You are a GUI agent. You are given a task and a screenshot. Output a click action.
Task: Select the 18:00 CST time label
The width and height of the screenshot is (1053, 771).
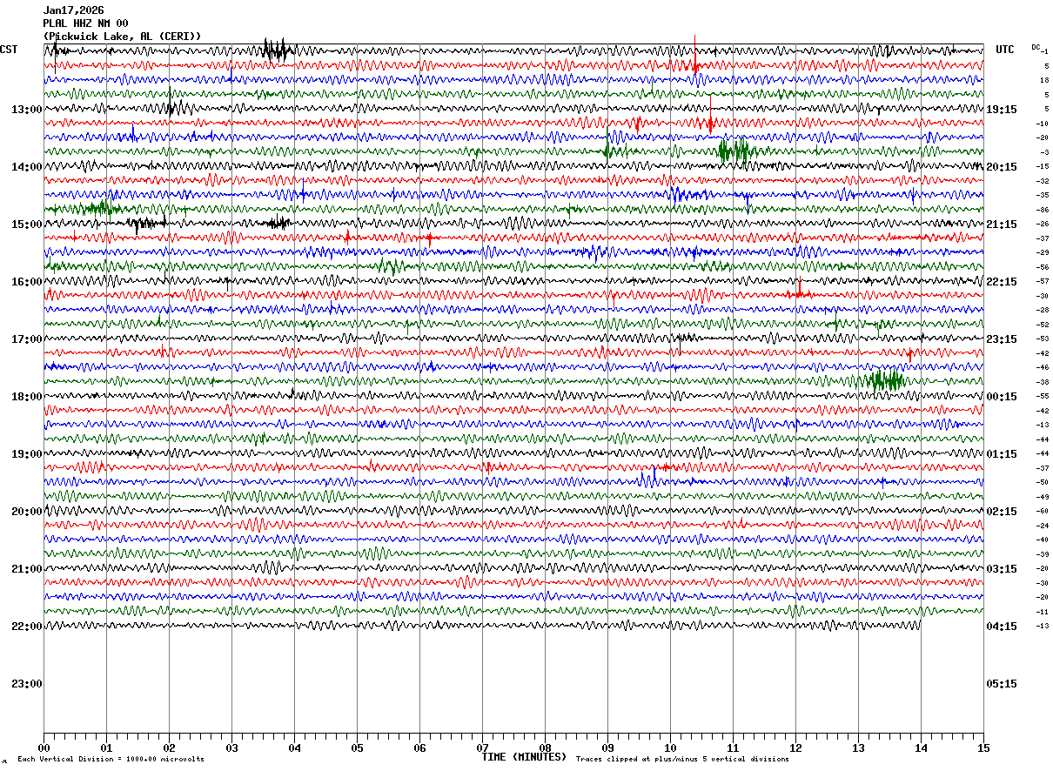click(26, 397)
